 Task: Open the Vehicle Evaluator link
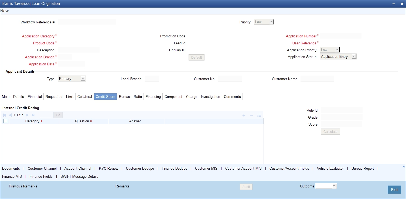coord(330,168)
